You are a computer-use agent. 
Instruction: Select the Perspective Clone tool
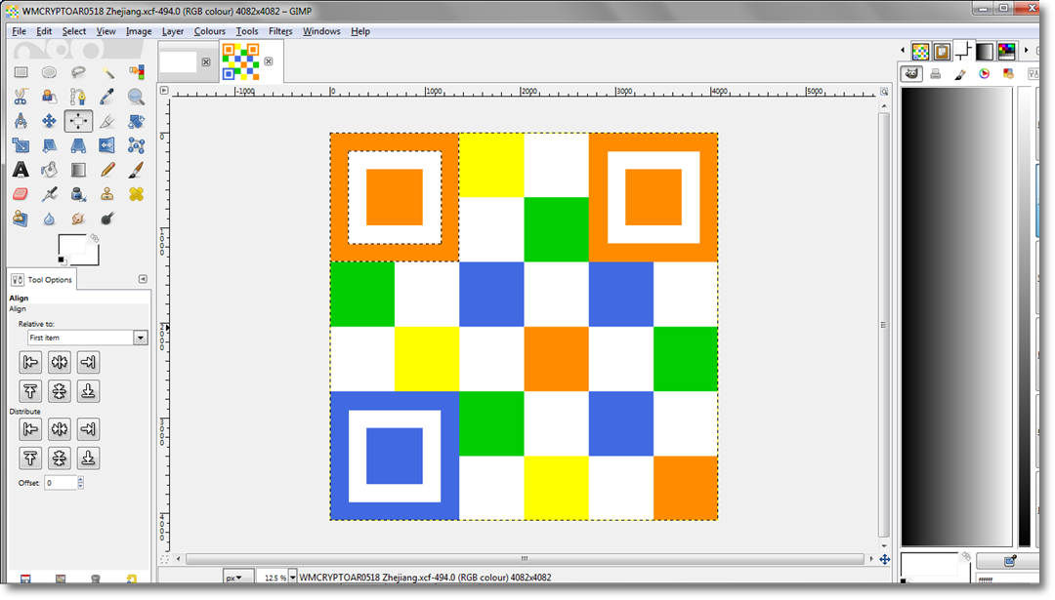(x=21, y=219)
